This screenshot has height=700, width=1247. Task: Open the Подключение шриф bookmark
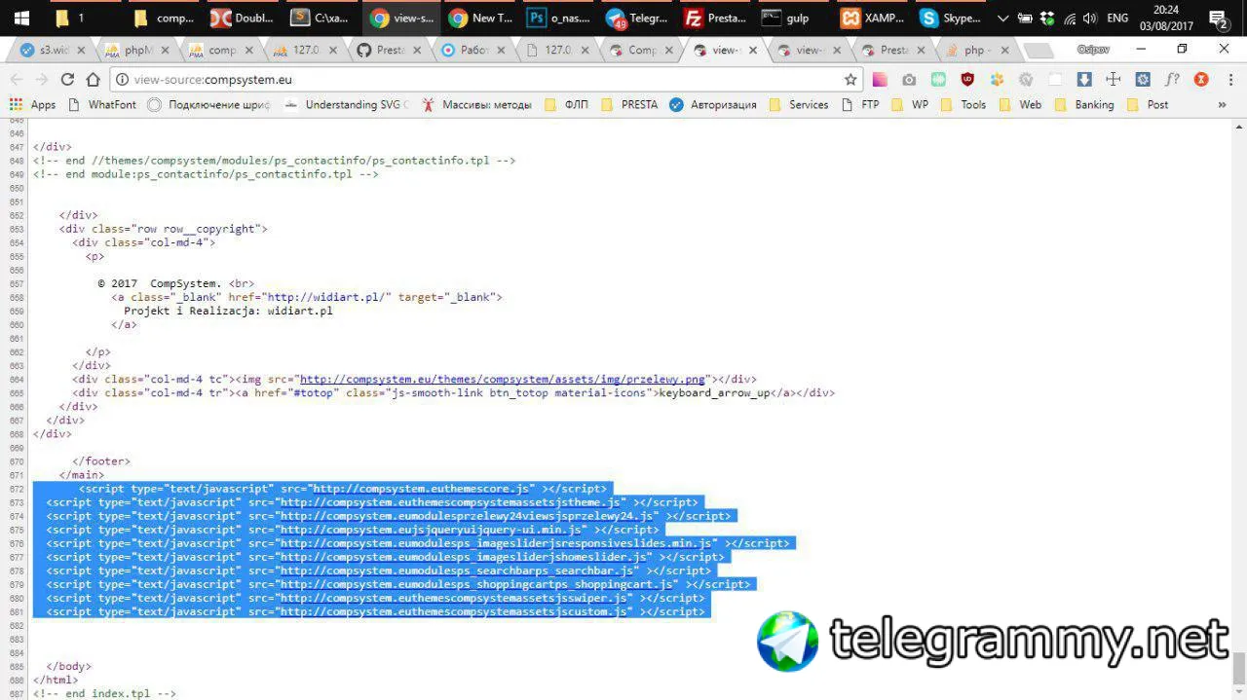208,105
